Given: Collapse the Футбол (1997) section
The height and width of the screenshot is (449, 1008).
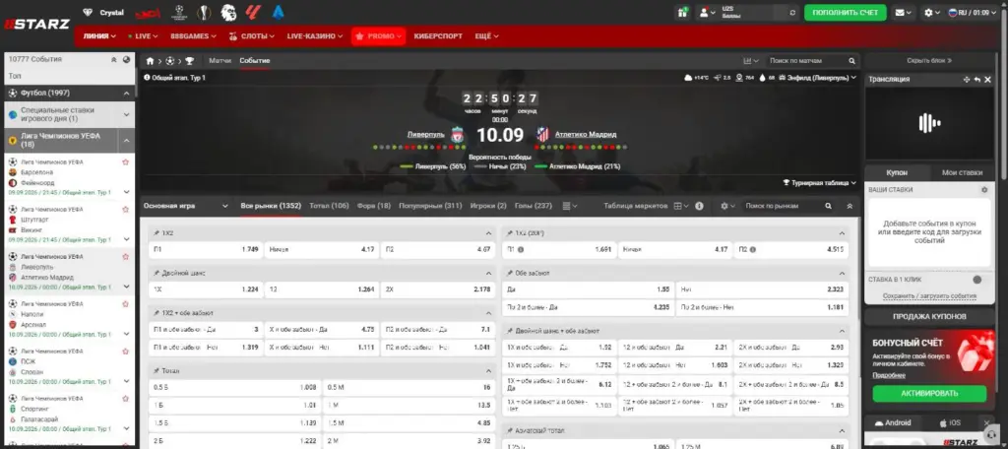Looking at the screenshot, I should click(126, 94).
